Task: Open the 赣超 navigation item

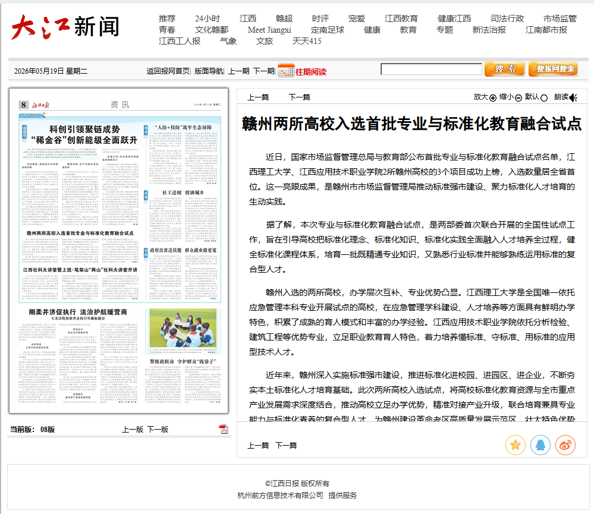Action: (284, 18)
